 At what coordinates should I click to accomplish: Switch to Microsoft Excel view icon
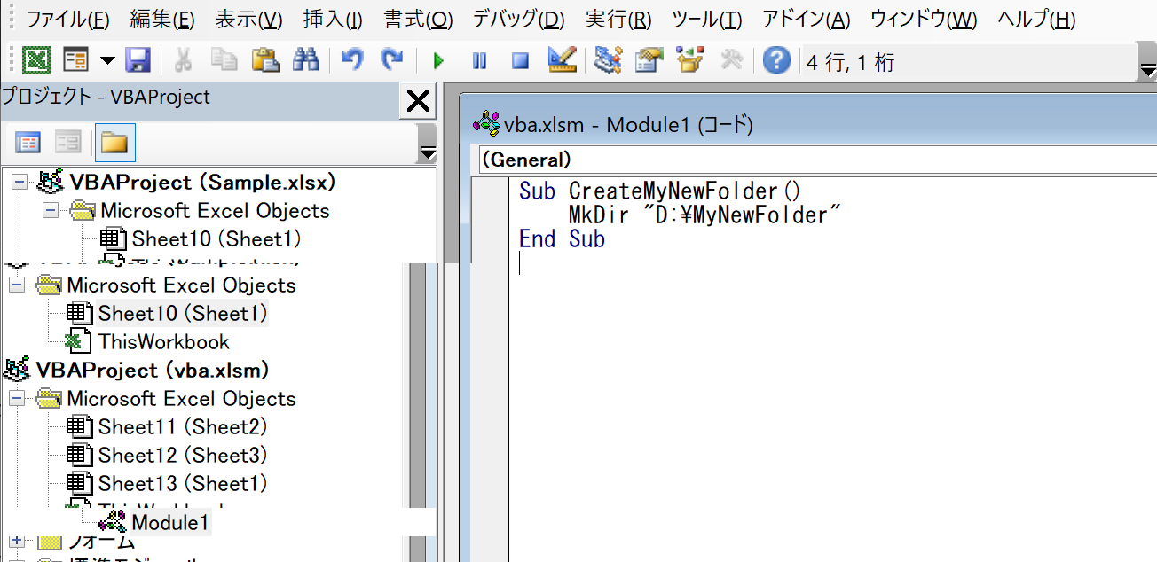(x=35, y=60)
